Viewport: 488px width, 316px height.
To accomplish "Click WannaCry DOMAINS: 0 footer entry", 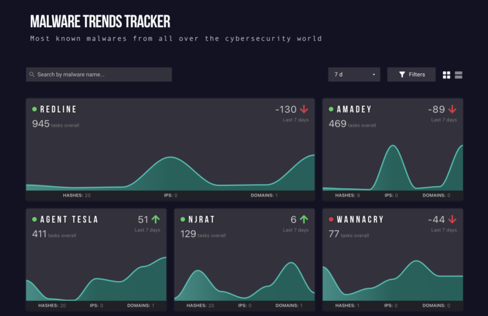I will 437,305.
